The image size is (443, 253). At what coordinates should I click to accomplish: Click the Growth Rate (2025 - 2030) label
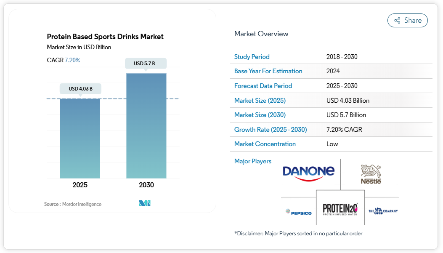pos(271,130)
